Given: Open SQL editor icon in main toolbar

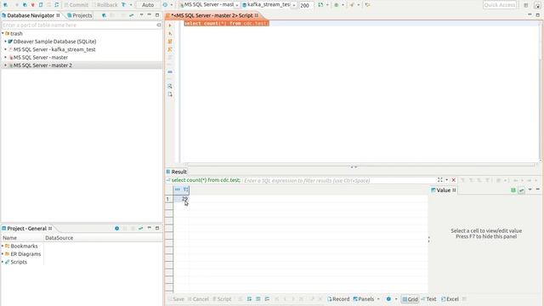Looking at the screenshot, I should 41,5.
